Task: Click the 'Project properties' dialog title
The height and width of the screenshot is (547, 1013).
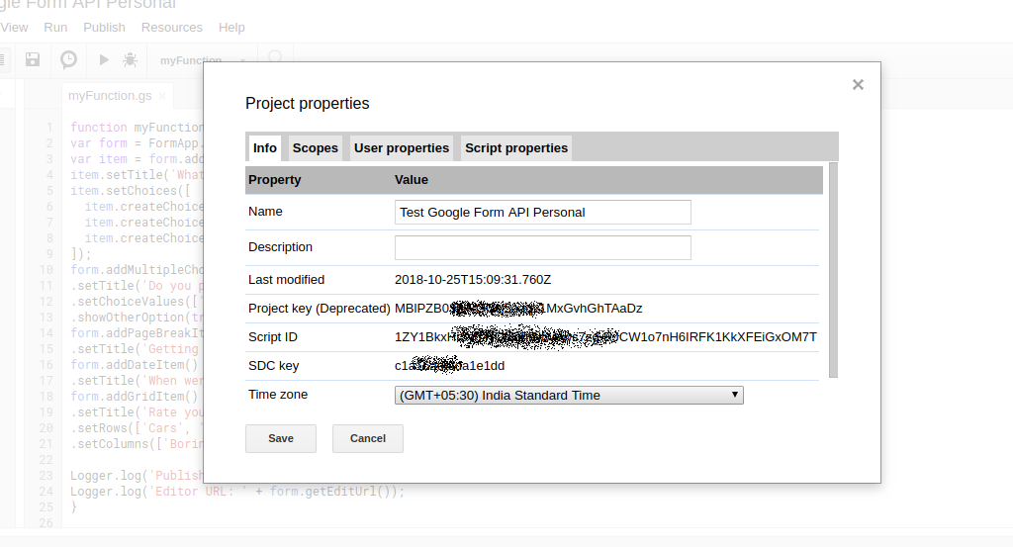Action: click(x=308, y=103)
